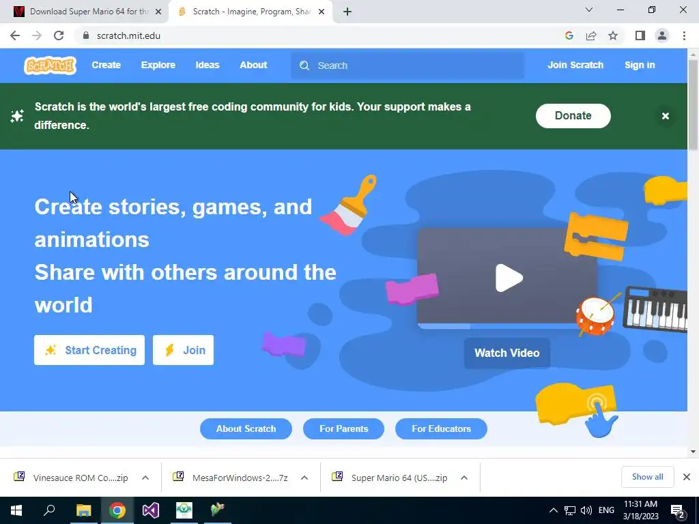Click the page scroll up arrow

(693, 54)
